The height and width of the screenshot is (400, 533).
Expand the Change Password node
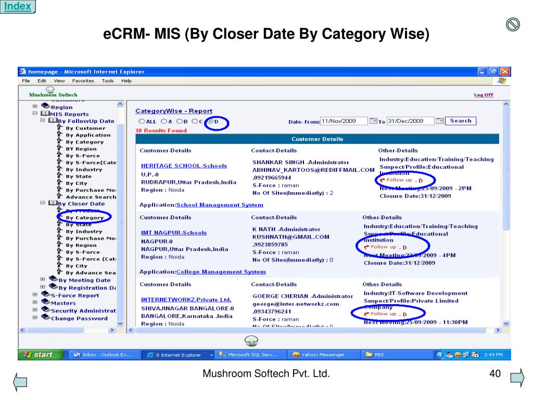[x=35, y=317]
